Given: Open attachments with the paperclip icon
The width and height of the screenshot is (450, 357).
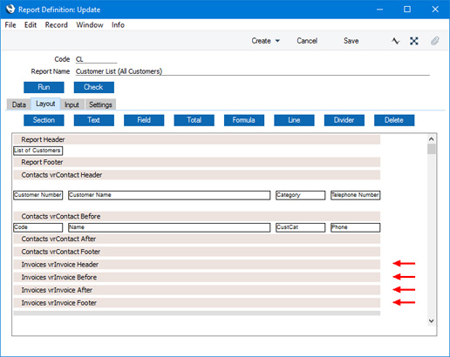Looking at the screenshot, I should 434,41.
